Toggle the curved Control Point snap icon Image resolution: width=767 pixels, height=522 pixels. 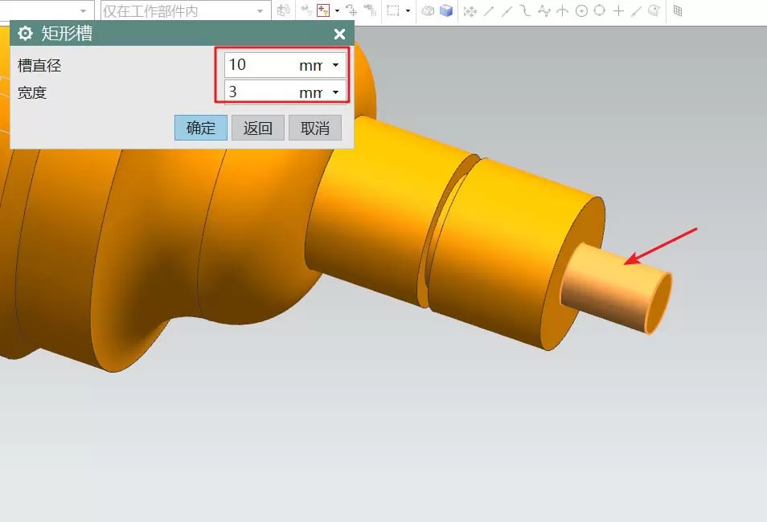(x=525, y=10)
